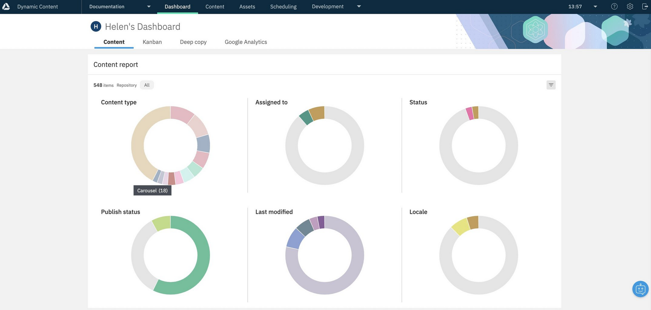This screenshot has height=310, width=651.
Task: Switch to the Deep copy tab
Action: (x=193, y=42)
